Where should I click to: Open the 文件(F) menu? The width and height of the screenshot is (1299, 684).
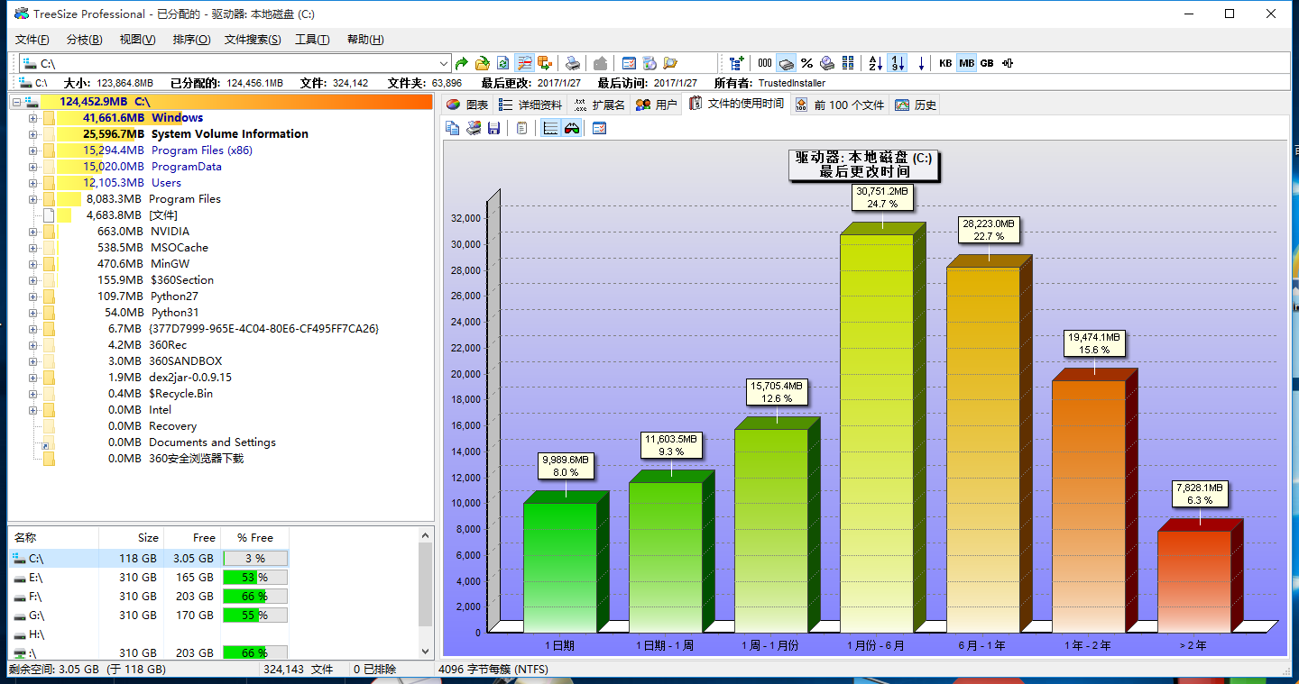[32, 40]
